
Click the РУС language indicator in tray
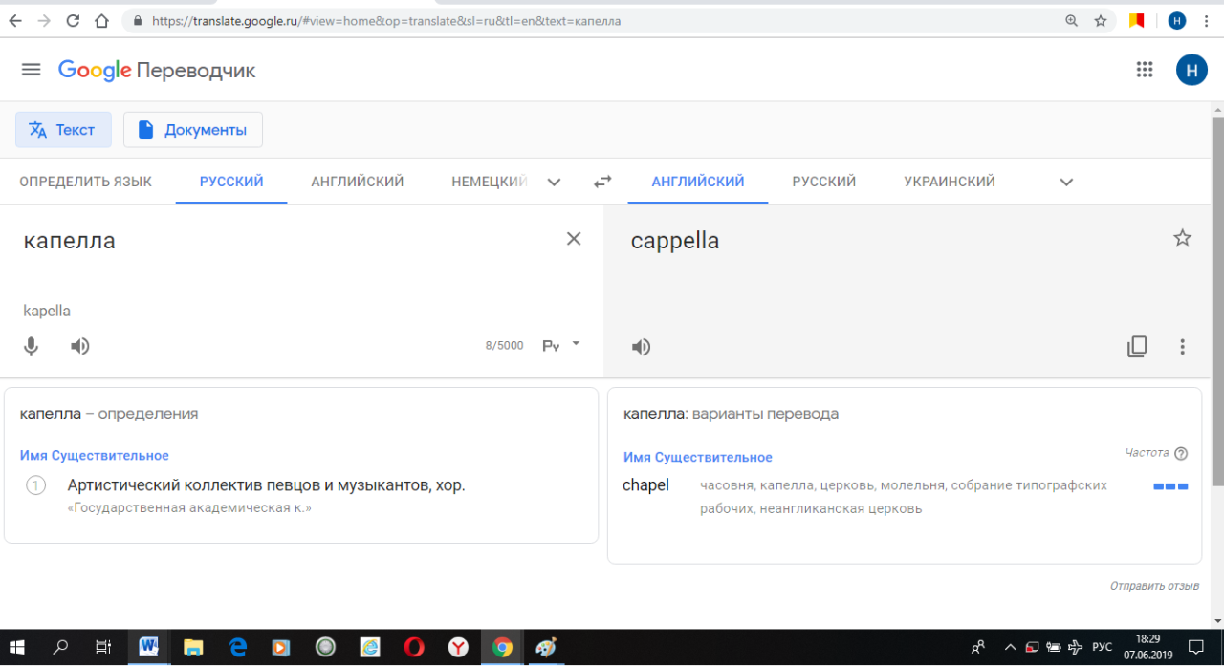[x=1103, y=647]
